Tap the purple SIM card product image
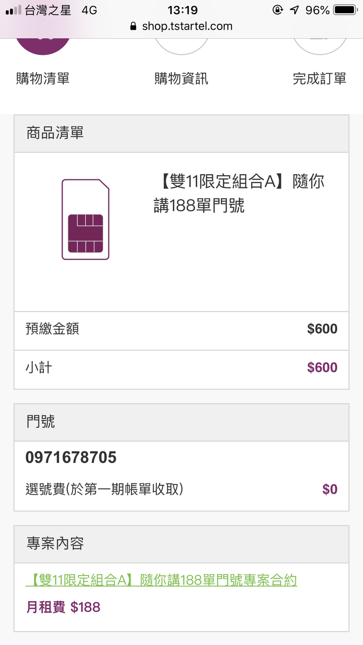This screenshot has height=645, width=363. point(86,220)
